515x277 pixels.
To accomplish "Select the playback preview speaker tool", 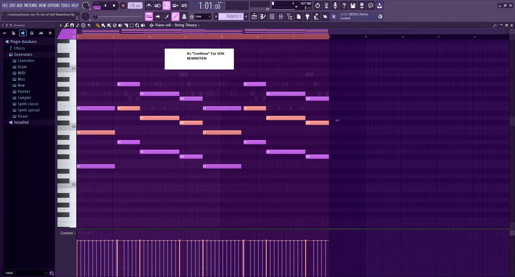I will pyautogui.click(x=143, y=25).
